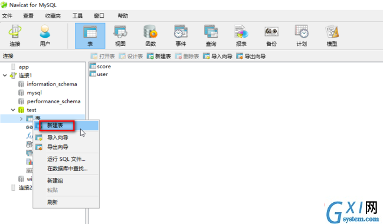The width and height of the screenshot is (383, 224).
Task: Click the user table icon
Action: pos(93,74)
